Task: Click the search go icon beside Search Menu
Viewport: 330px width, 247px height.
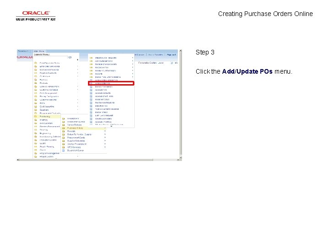Action: pyautogui.click(x=70, y=57)
